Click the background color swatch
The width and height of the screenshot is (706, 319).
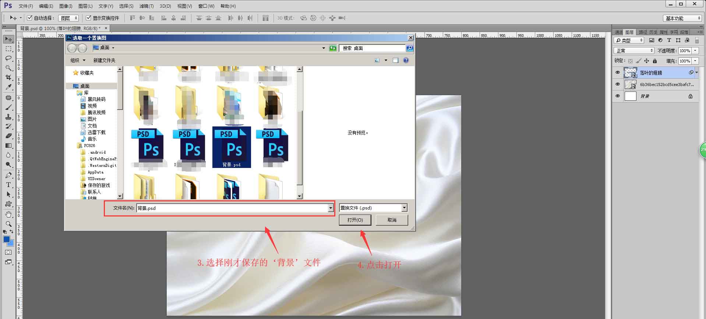tap(11, 244)
